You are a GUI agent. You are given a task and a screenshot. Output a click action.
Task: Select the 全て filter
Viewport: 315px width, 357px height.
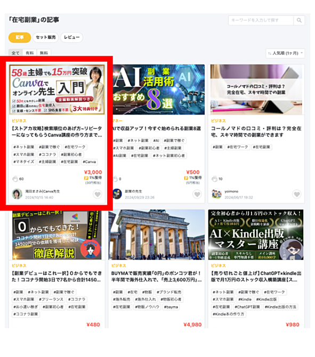[x=15, y=53]
